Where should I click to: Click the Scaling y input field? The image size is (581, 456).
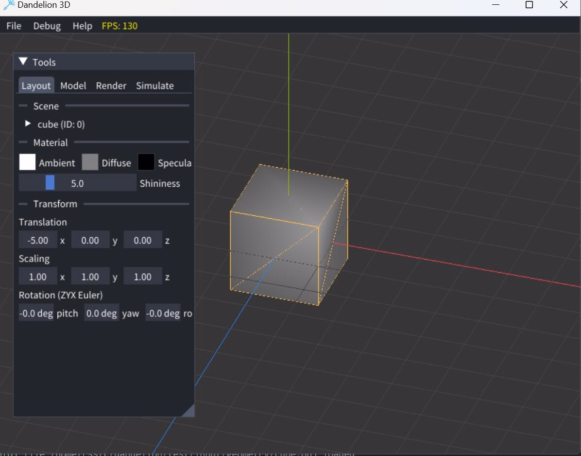pos(90,277)
